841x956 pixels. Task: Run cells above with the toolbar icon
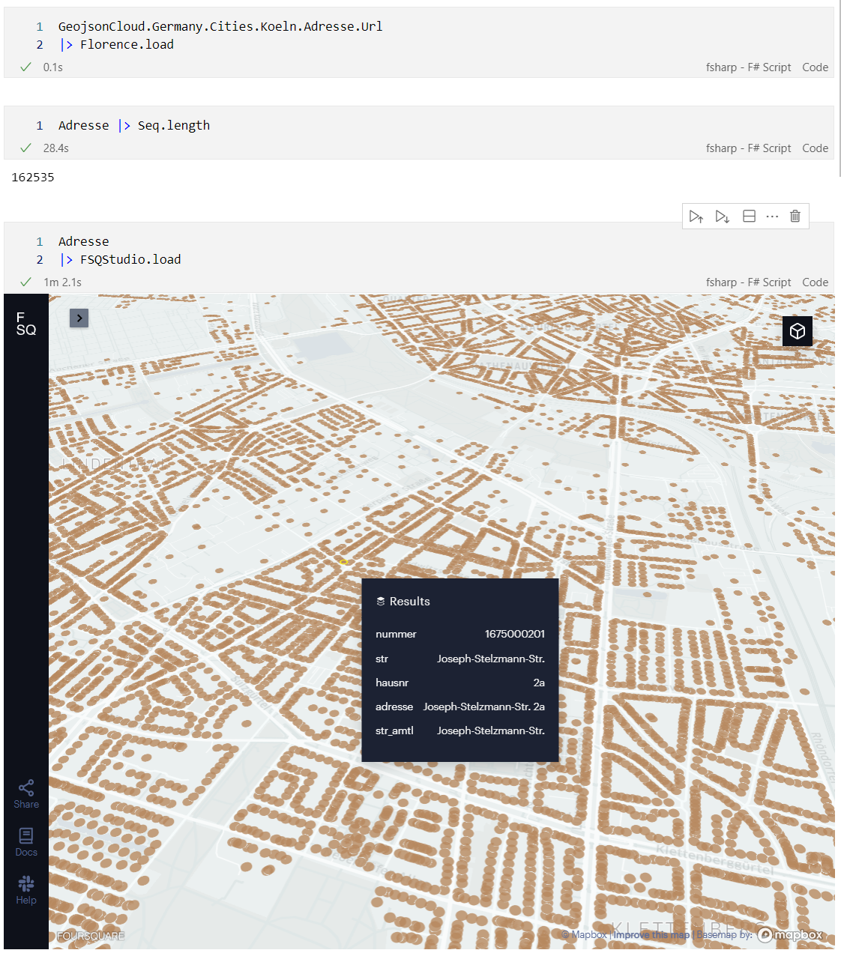pyautogui.click(x=696, y=217)
